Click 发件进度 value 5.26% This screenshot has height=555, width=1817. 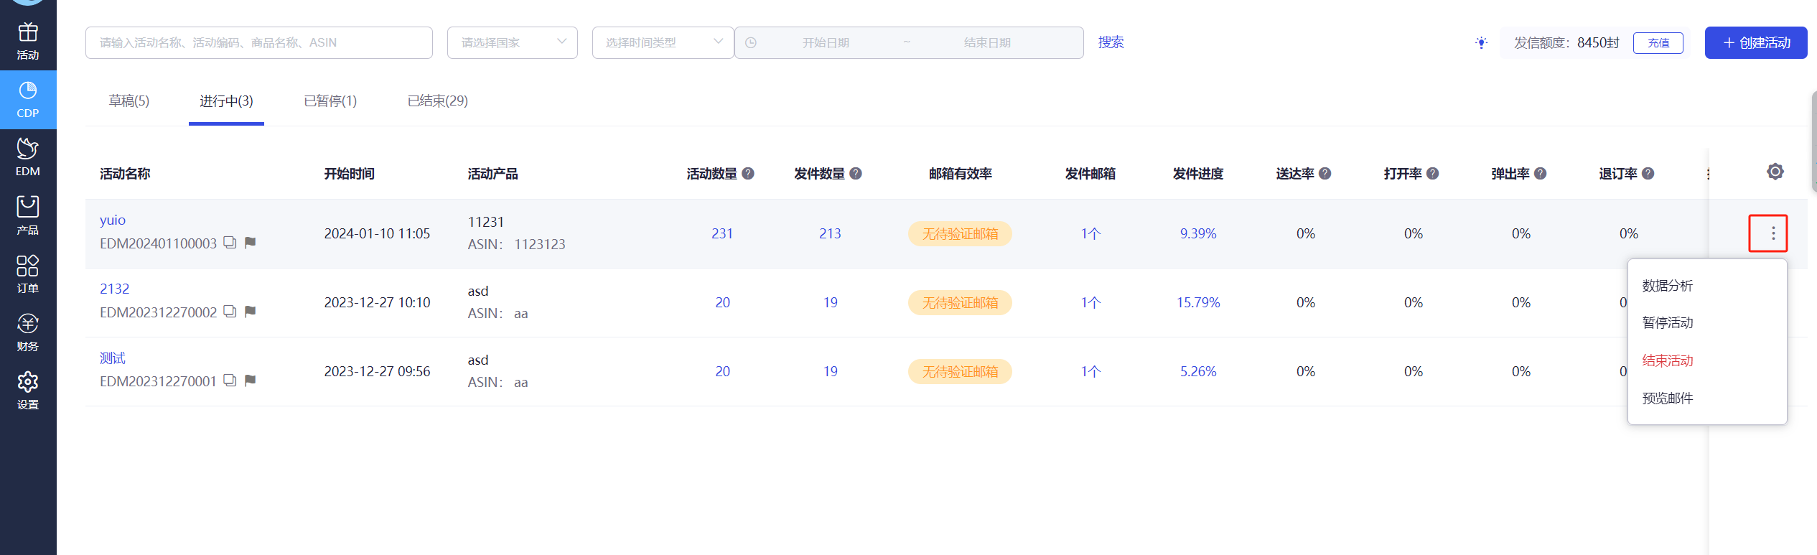click(x=1198, y=372)
